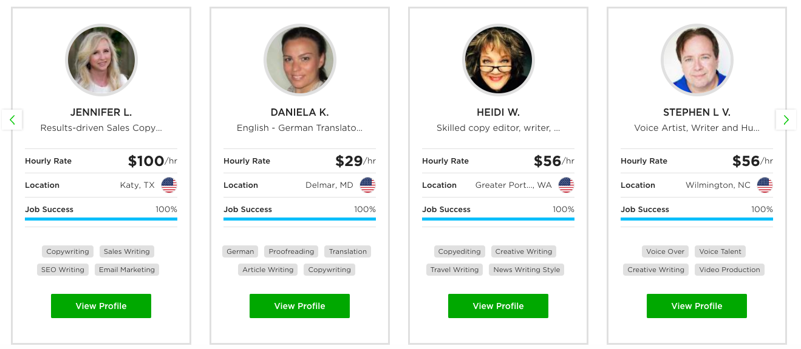The width and height of the screenshot is (801, 349).
Task: Open Stephen L V.'s View Profile button
Action: (x=697, y=306)
